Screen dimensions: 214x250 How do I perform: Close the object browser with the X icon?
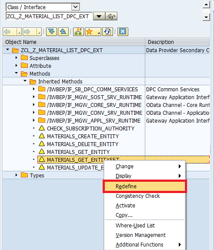123,32
